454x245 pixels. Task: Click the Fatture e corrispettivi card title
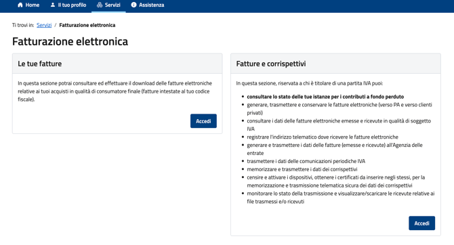point(271,64)
